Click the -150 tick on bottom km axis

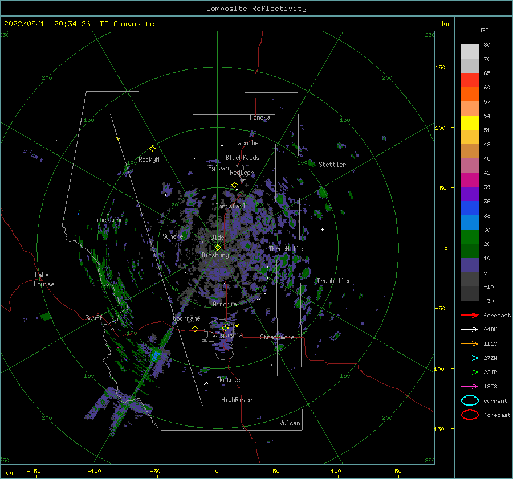click(x=34, y=472)
